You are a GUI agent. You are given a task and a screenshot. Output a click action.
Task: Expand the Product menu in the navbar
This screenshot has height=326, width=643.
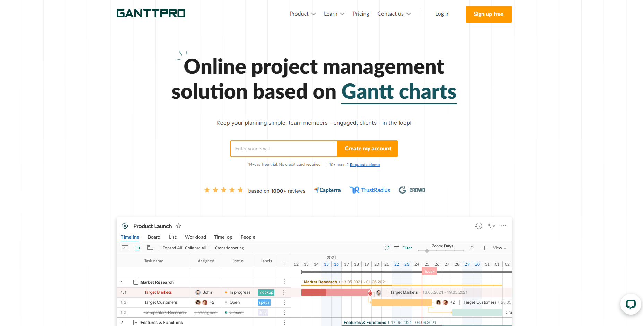(302, 14)
